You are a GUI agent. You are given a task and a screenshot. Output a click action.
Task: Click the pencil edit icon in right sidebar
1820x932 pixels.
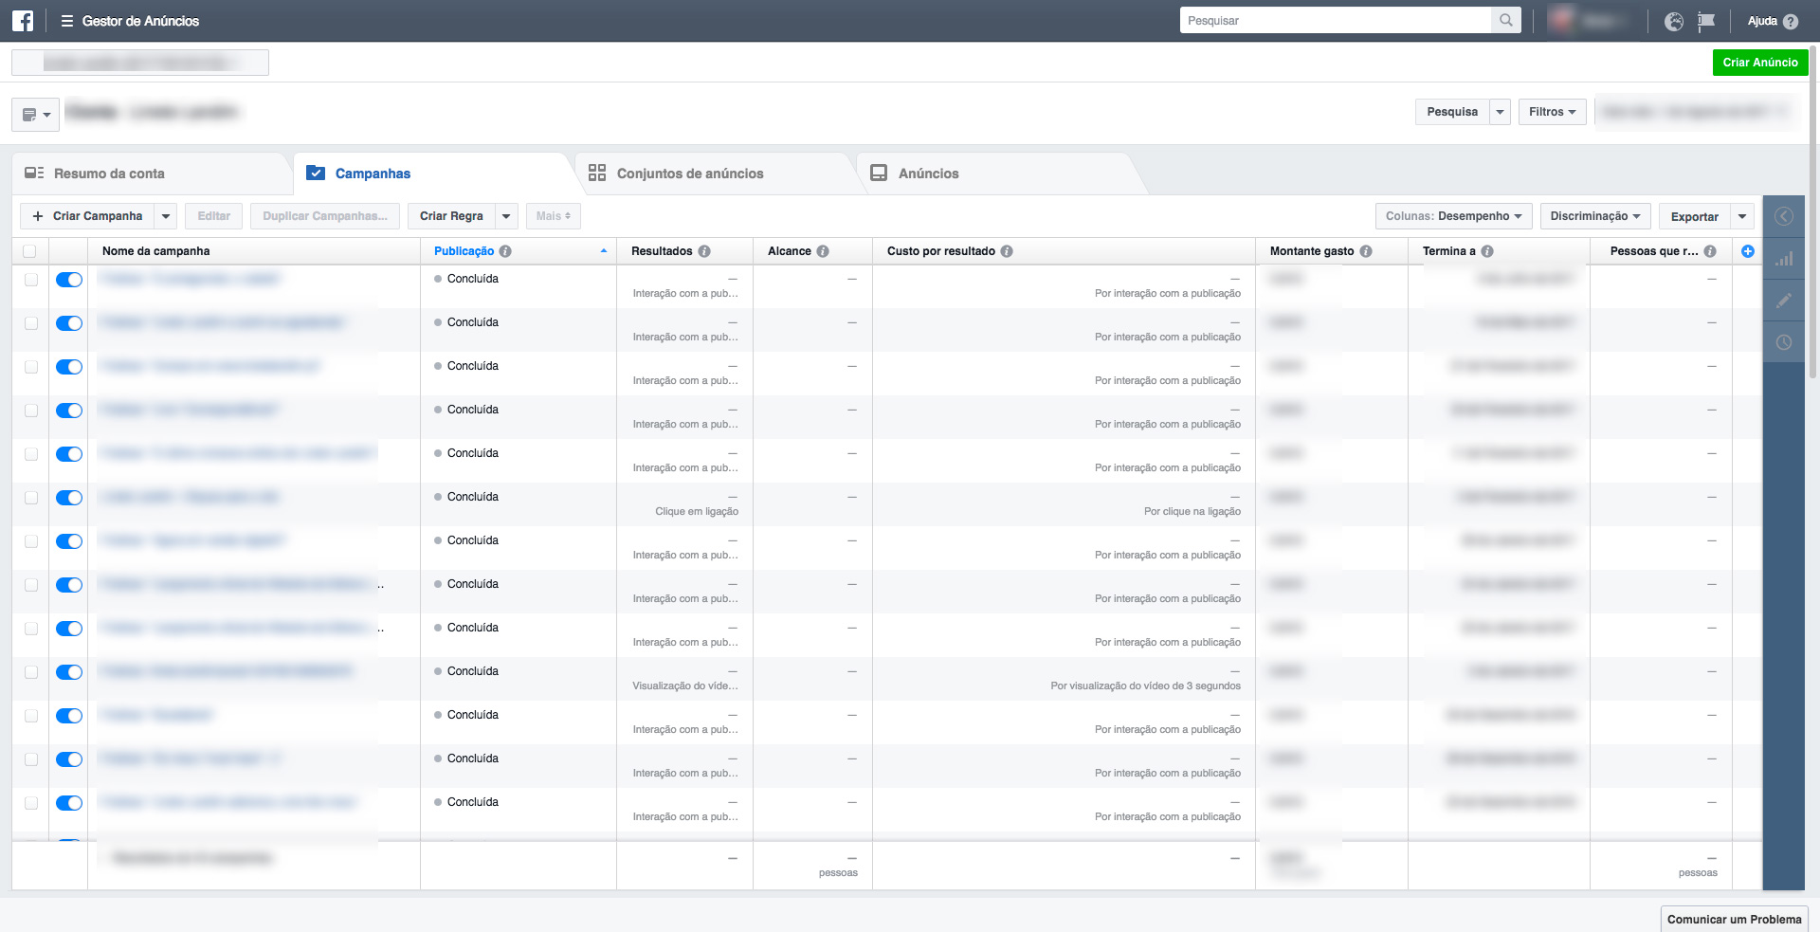coord(1784,301)
